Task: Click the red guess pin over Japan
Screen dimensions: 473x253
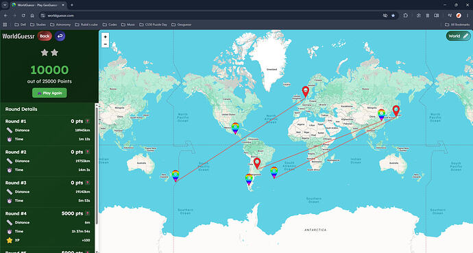Action: (396, 110)
